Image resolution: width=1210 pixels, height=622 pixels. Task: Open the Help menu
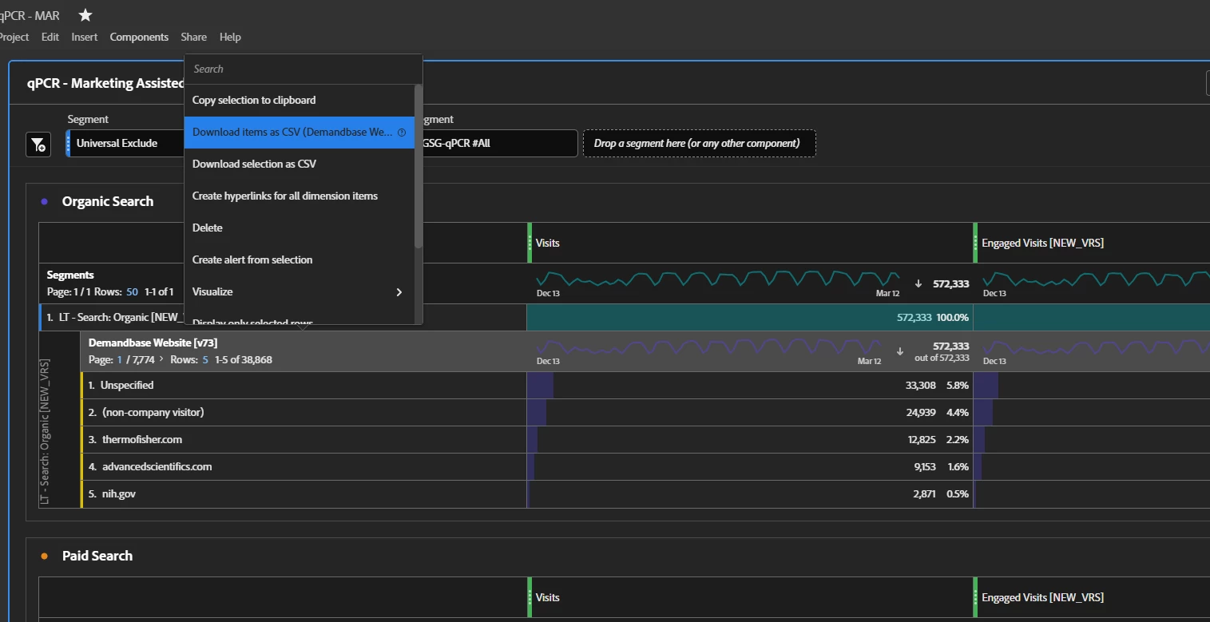(x=230, y=37)
